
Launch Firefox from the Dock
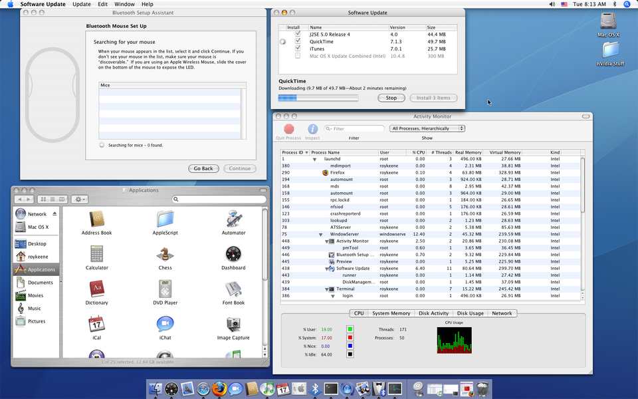(x=219, y=389)
